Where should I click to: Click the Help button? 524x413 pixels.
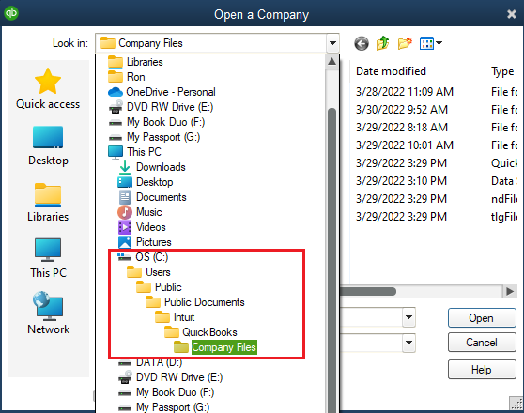click(x=482, y=370)
